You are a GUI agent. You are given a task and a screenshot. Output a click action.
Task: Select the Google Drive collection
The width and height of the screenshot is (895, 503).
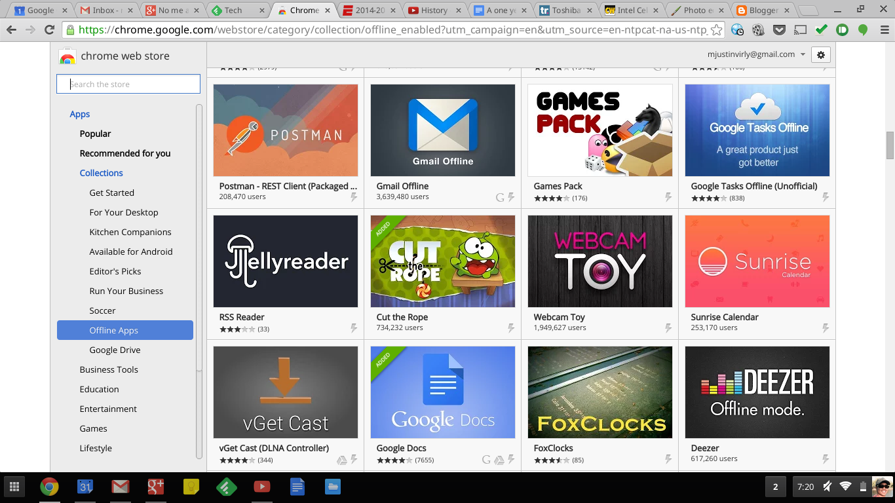115,350
